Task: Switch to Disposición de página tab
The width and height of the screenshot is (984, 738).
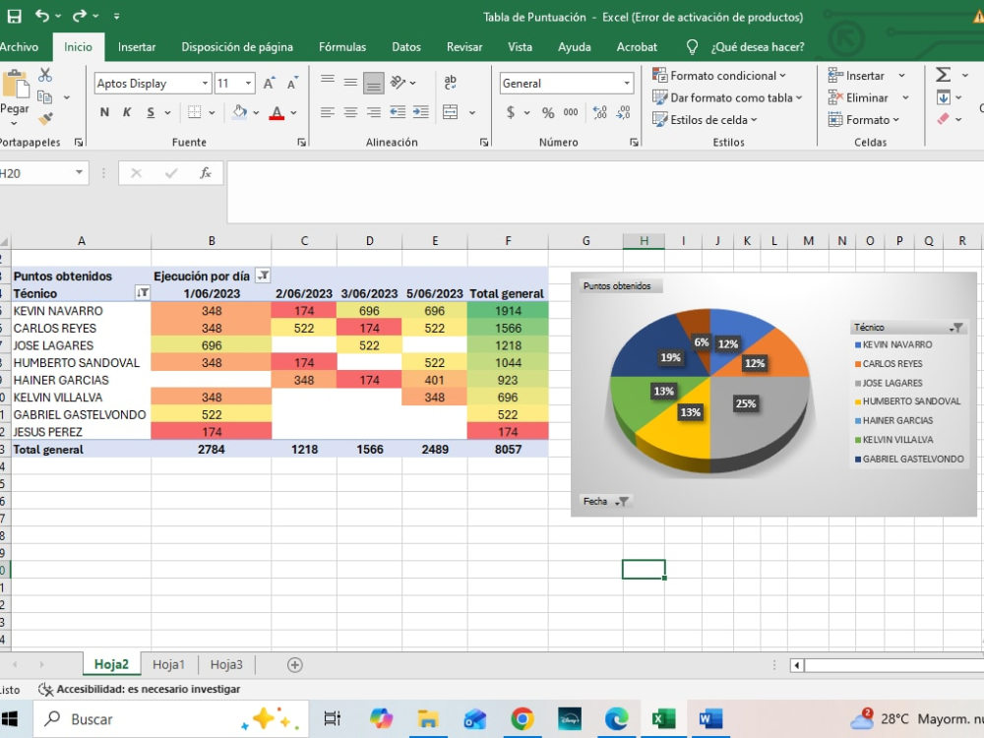Action: [237, 47]
